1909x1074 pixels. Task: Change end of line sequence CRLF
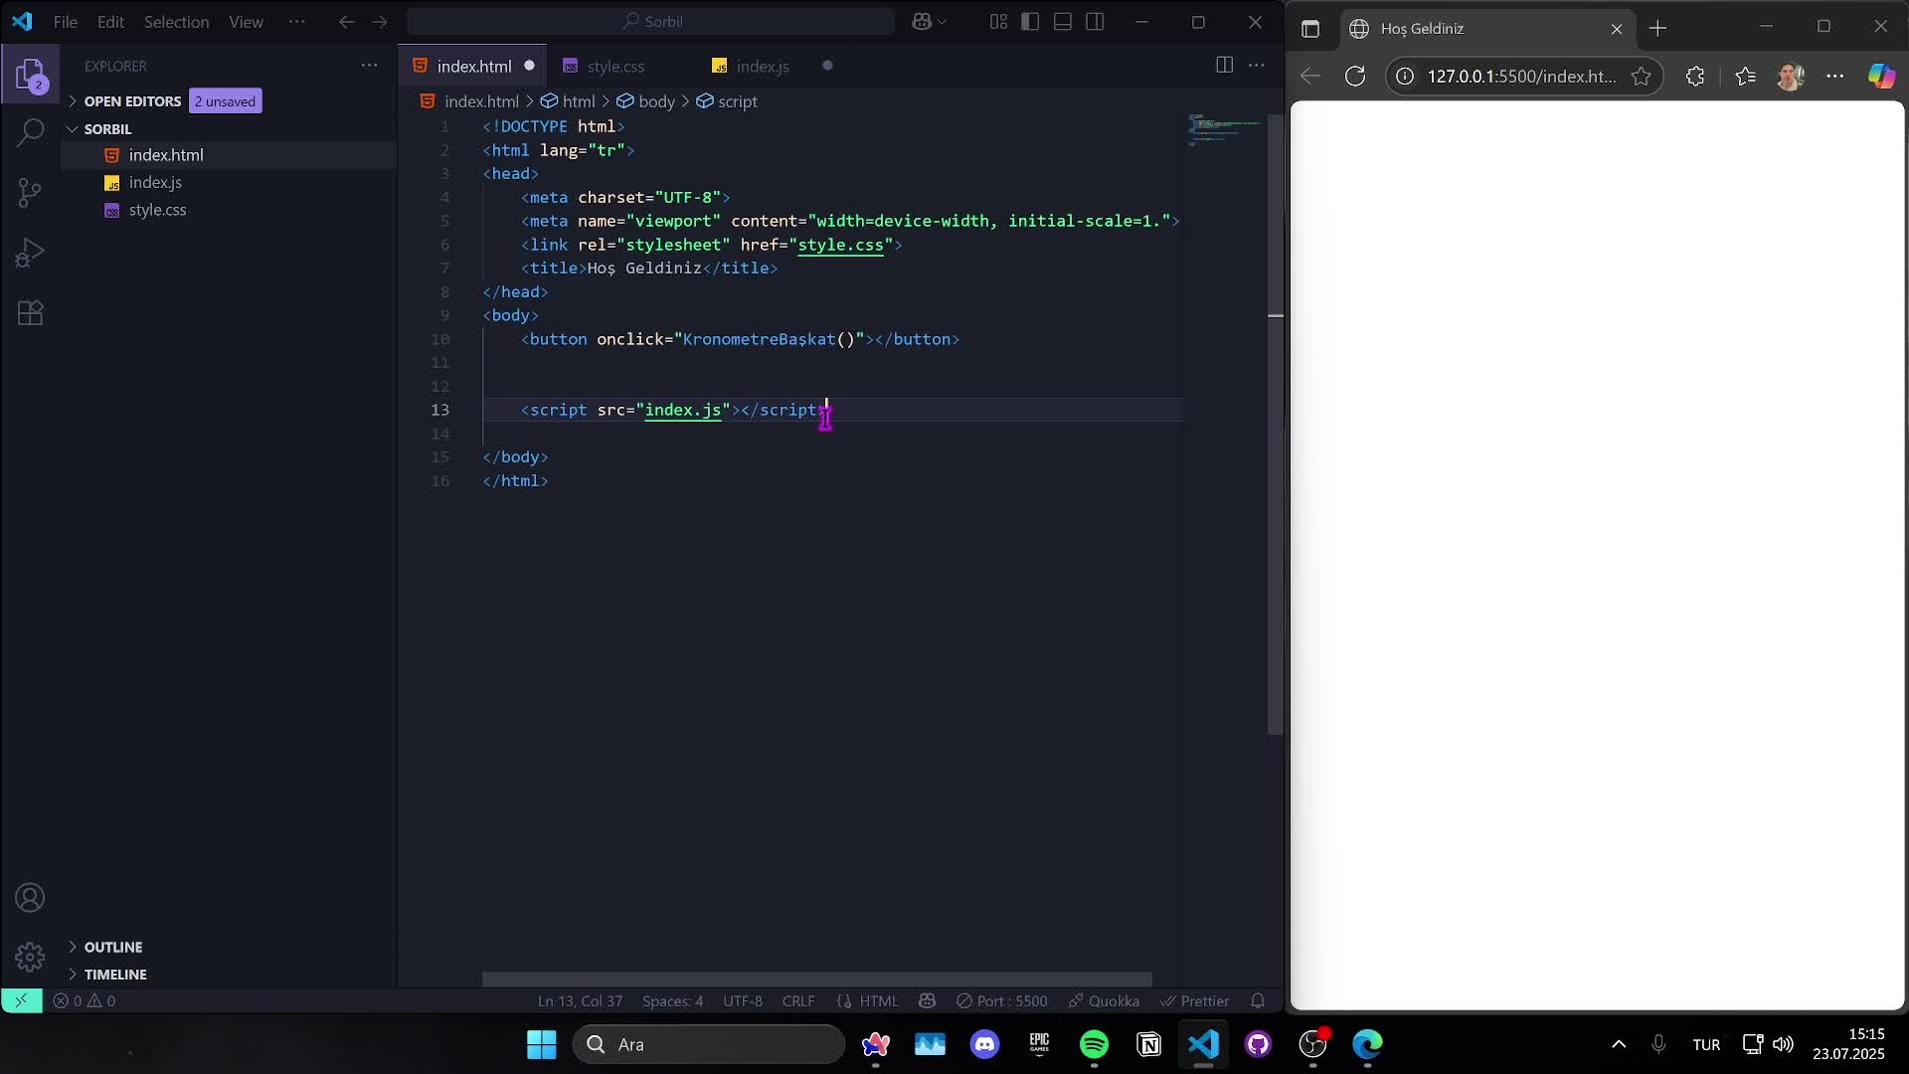[x=798, y=1000]
